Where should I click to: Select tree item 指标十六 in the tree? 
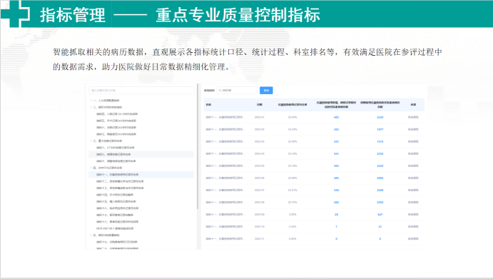tap(117, 208)
